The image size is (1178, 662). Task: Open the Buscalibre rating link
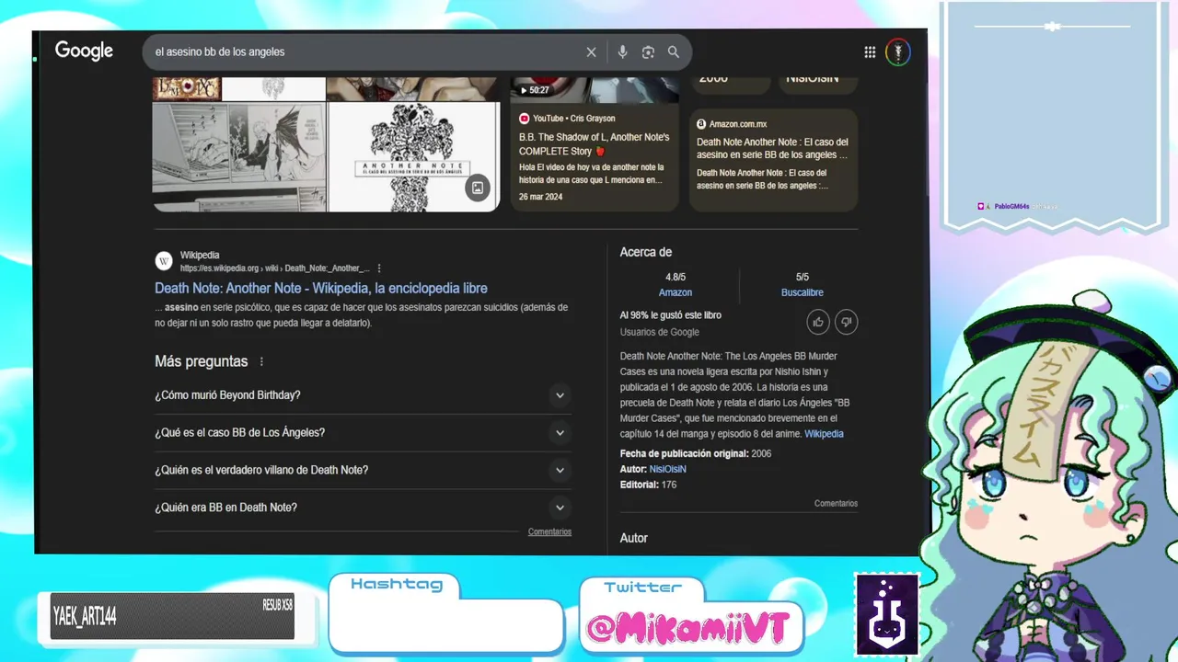803,292
